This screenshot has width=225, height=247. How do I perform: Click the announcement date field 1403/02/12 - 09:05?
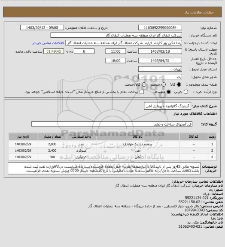(x=42, y=27)
